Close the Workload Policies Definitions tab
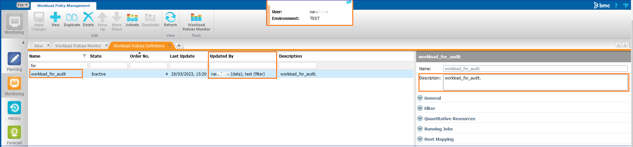633x147 pixels. (170, 45)
